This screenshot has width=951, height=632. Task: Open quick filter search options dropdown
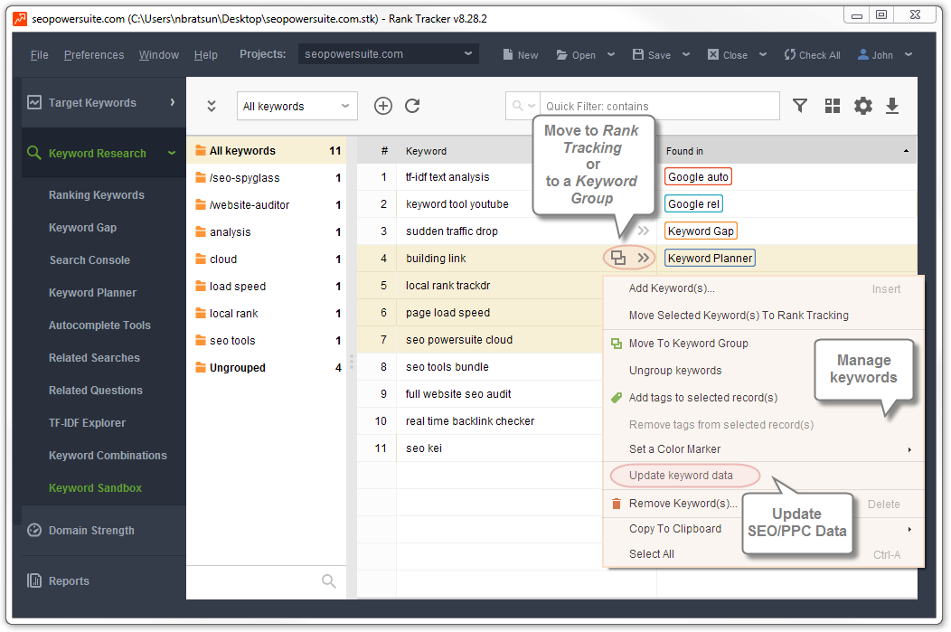point(523,106)
